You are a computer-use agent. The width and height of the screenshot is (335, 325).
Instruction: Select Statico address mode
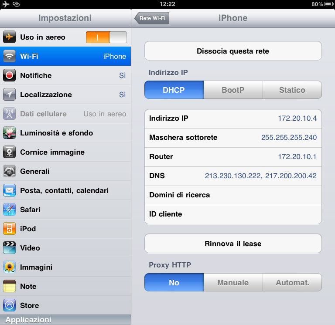[292, 90]
